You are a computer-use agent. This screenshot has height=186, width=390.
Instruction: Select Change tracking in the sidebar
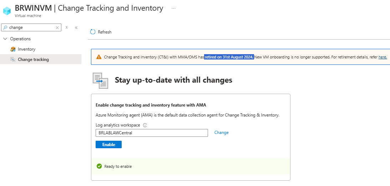point(33,60)
